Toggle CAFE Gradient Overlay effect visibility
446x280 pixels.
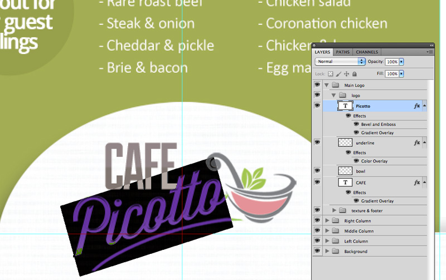[x=356, y=201]
